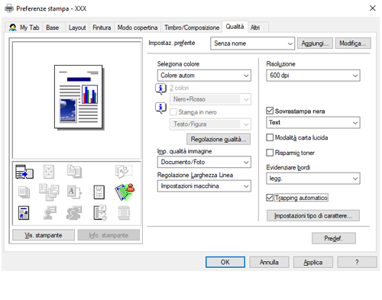Switch to the My Tab tab
Screen dimensions: 382x300
[24, 27]
